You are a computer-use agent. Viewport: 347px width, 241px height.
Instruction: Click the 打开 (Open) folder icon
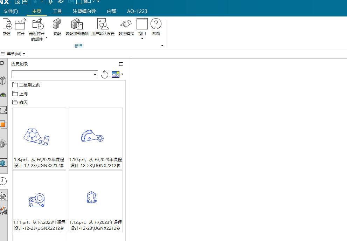[21, 25]
